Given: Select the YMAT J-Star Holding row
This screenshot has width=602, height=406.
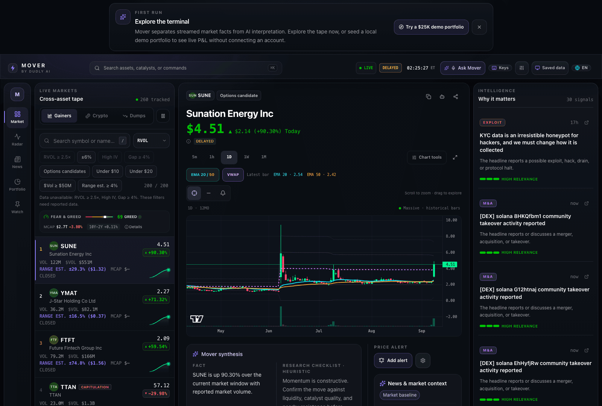Looking at the screenshot, I should point(105,307).
